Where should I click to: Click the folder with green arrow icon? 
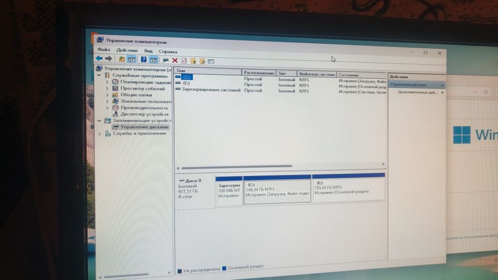click(193, 61)
